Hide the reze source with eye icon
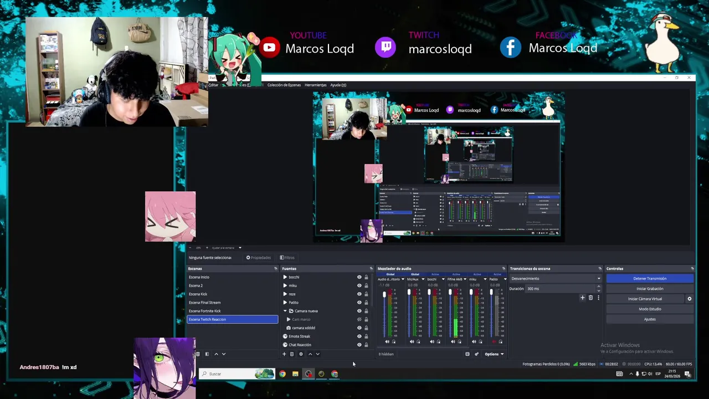 pos(359,294)
